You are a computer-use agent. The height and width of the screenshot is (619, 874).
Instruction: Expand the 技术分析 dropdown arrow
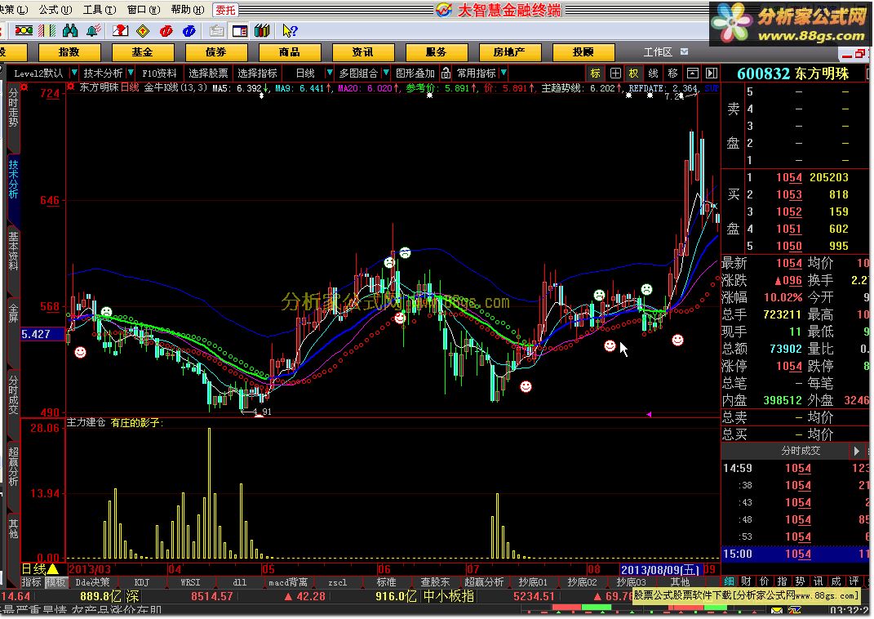click(131, 73)
